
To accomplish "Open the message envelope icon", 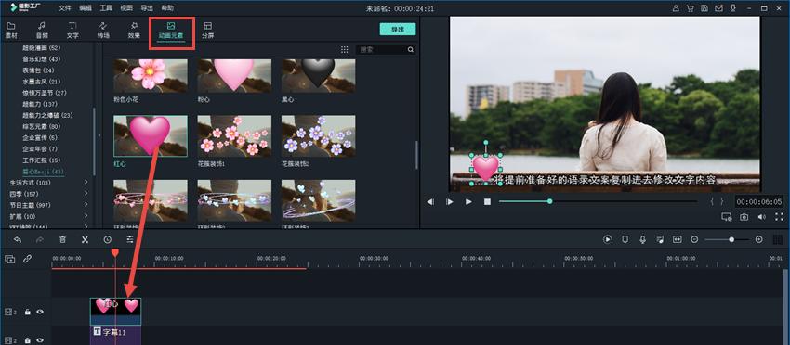I will [719, 8].
